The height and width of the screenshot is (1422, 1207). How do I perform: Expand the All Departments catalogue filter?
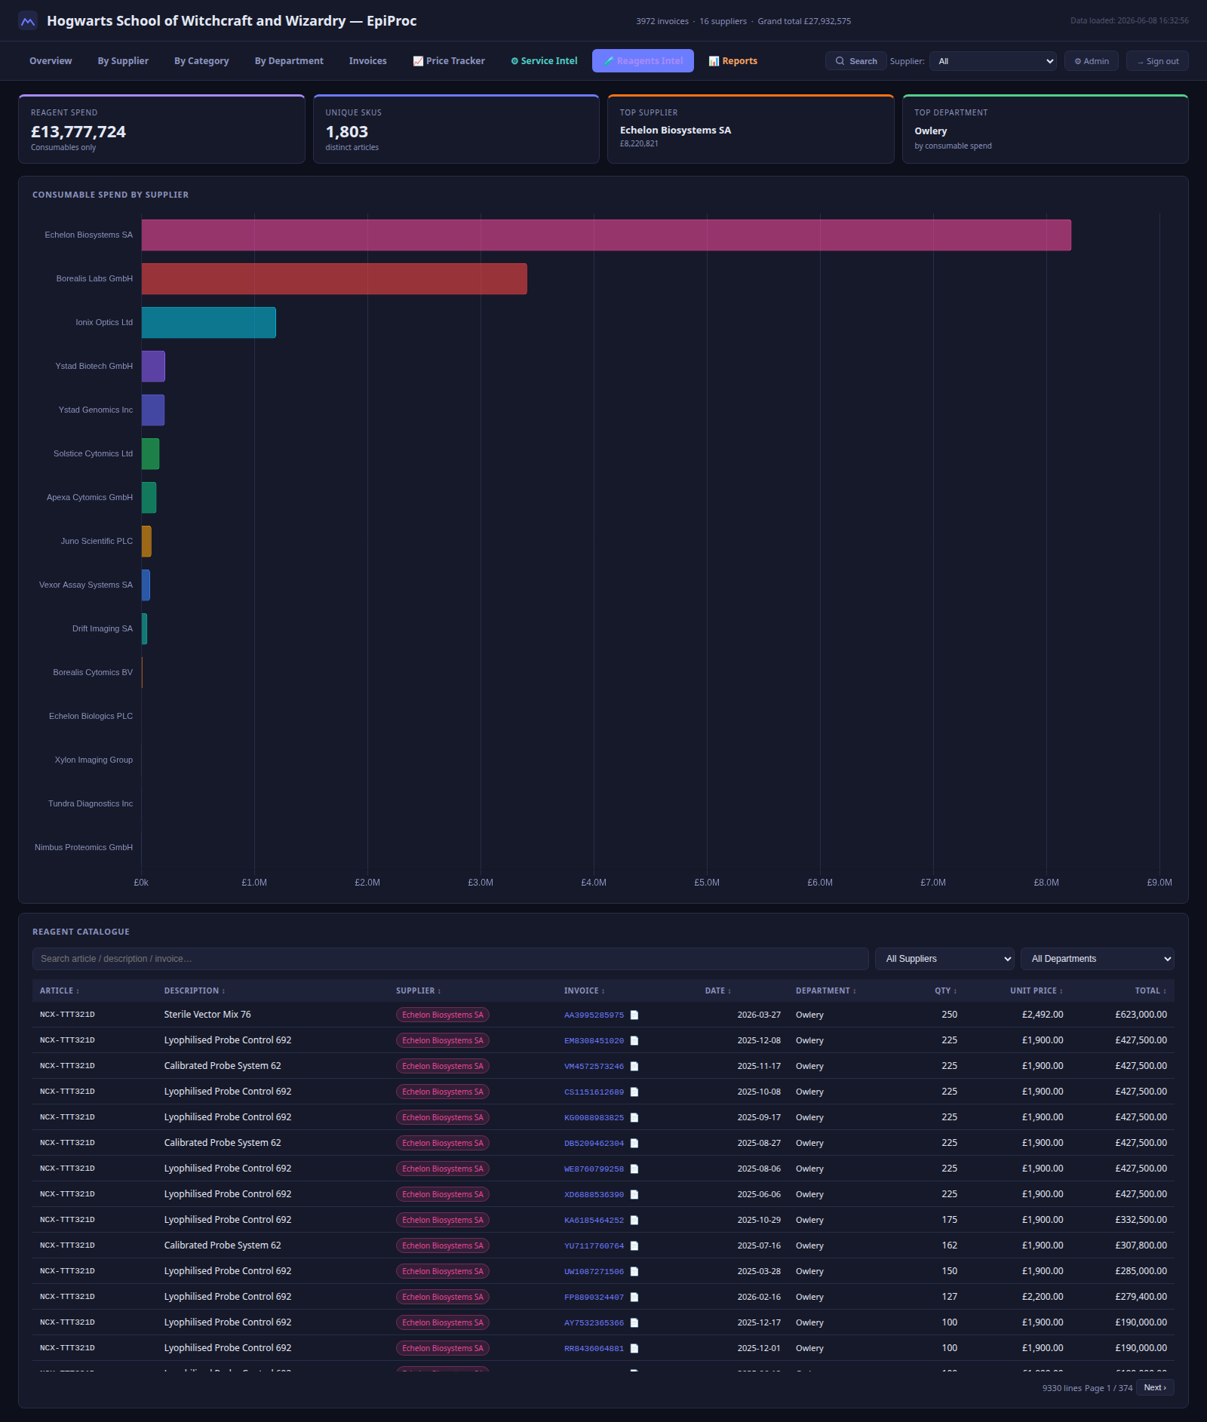[x=1097, y=959]
